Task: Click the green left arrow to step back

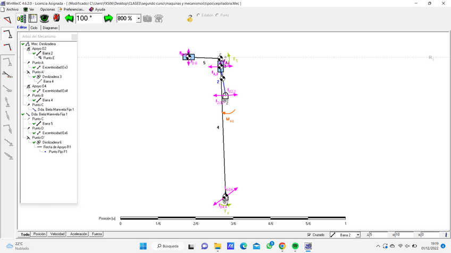Action: (69, 19)
